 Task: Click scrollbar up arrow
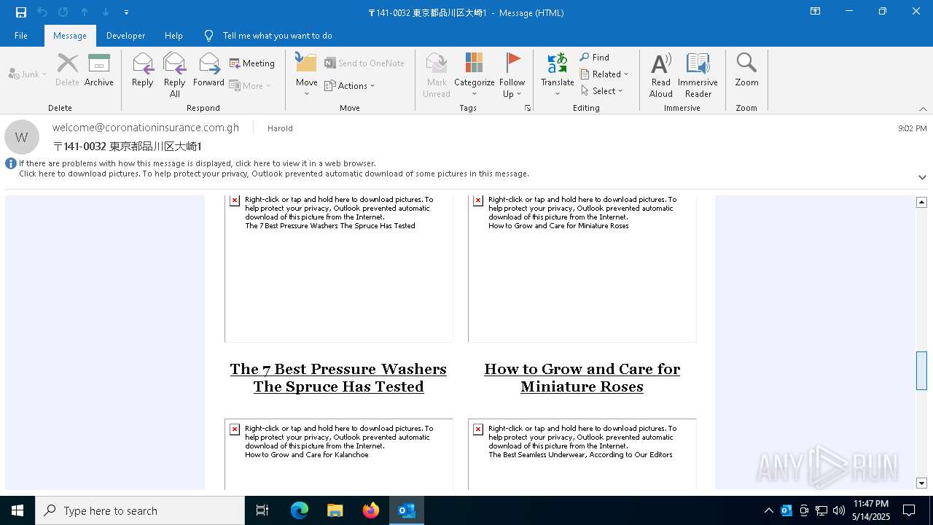click(x=921, y=202)
